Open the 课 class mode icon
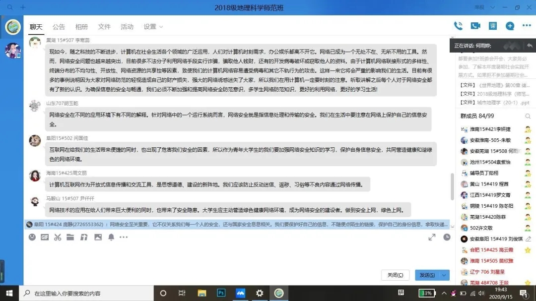 click(493, 26)
